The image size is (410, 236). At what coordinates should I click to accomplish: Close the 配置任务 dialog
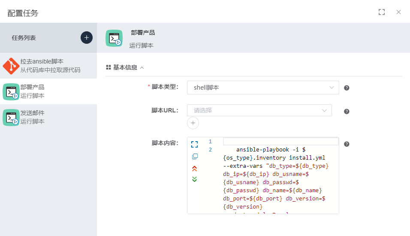click(x=398, y=12)
